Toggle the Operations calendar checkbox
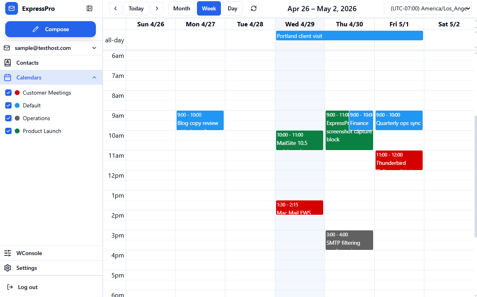Screen dimensions: 477x297 tap(8, 118)
